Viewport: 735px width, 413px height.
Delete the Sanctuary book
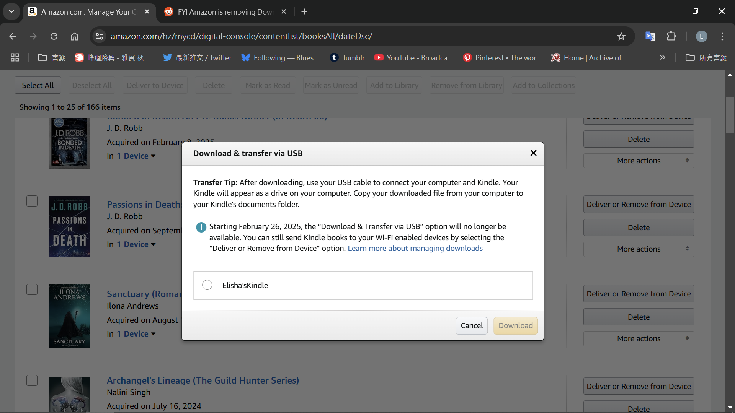coord(639,317)
